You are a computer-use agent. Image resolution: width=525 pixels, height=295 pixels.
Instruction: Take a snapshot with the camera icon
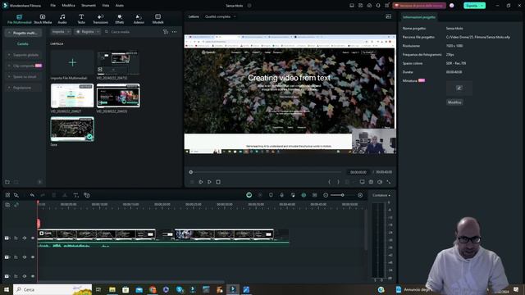[371, 182]
